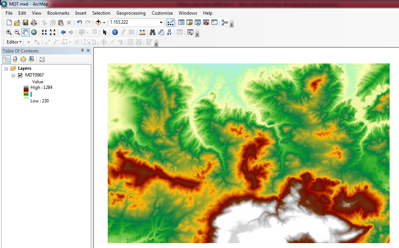This screenshot has height=248, width=399.
Task: Select the Identify info tool
Action: pos(115,32)
